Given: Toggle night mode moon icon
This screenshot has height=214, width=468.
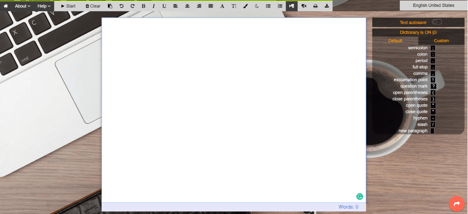Looking at the screenshot, I should [x=257, y=6].
